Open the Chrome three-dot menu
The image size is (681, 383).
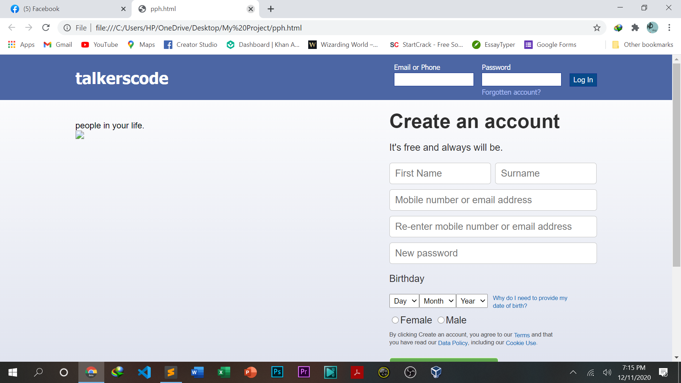click(x=669, y=28)
